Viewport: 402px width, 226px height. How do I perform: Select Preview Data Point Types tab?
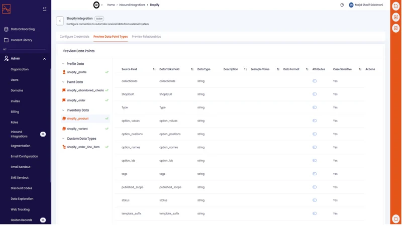[x=111, y=37]
